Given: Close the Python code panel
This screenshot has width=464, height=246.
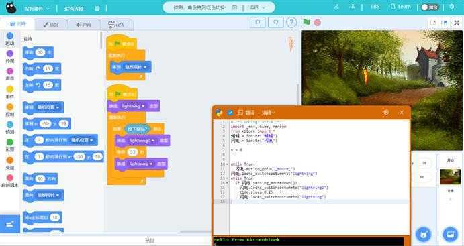Looking at the screenshot, I should (x=402, y=112).
